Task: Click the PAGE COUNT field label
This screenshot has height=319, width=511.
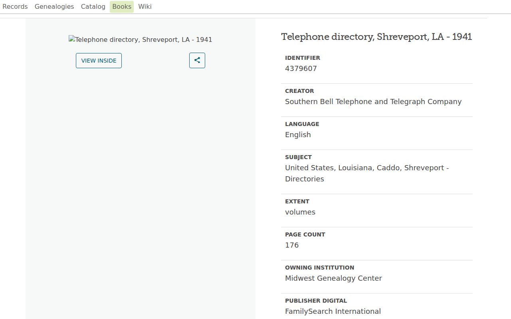Action: pos(305,234)
